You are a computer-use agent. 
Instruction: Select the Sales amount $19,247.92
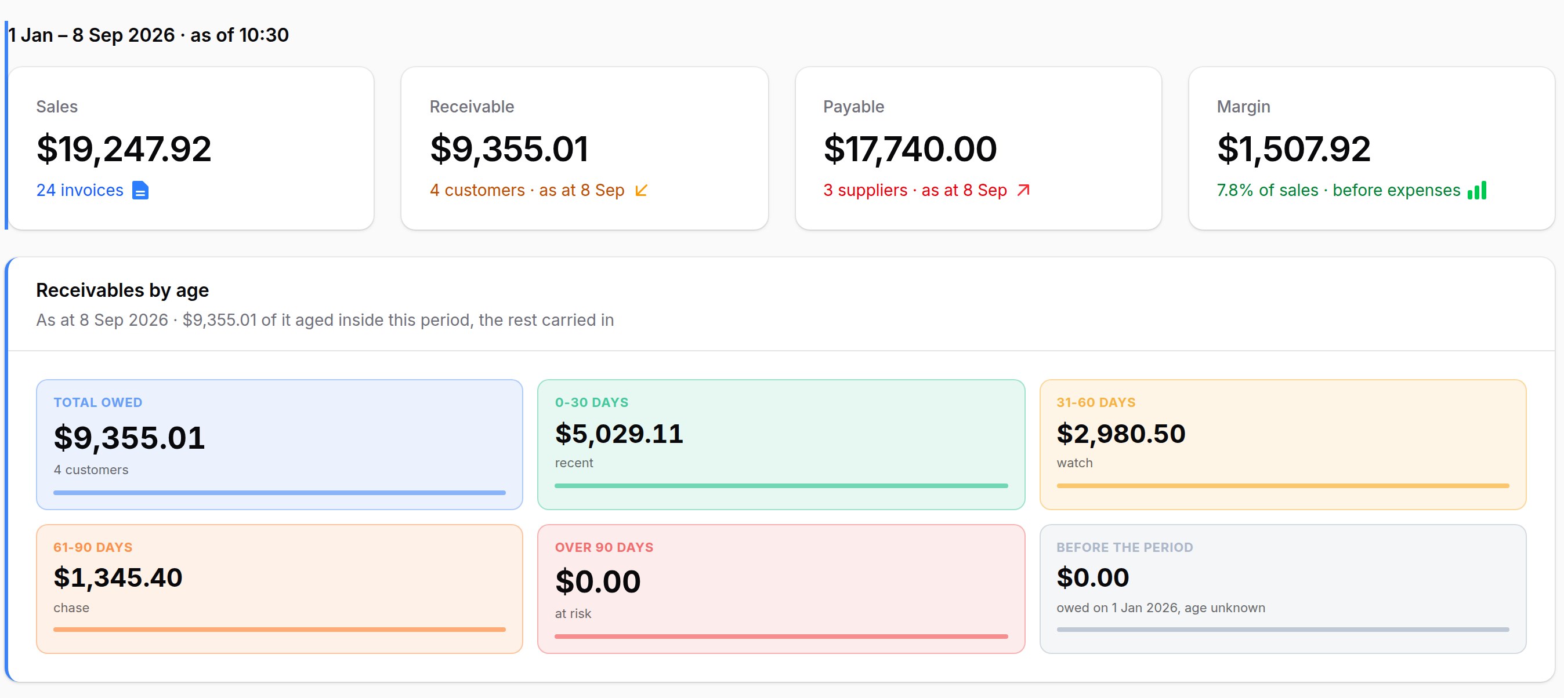[124, 149]
